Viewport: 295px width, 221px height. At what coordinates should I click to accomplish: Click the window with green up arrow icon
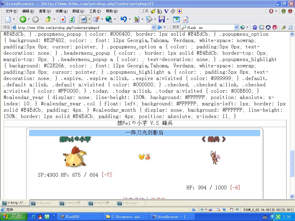(176, 19)
